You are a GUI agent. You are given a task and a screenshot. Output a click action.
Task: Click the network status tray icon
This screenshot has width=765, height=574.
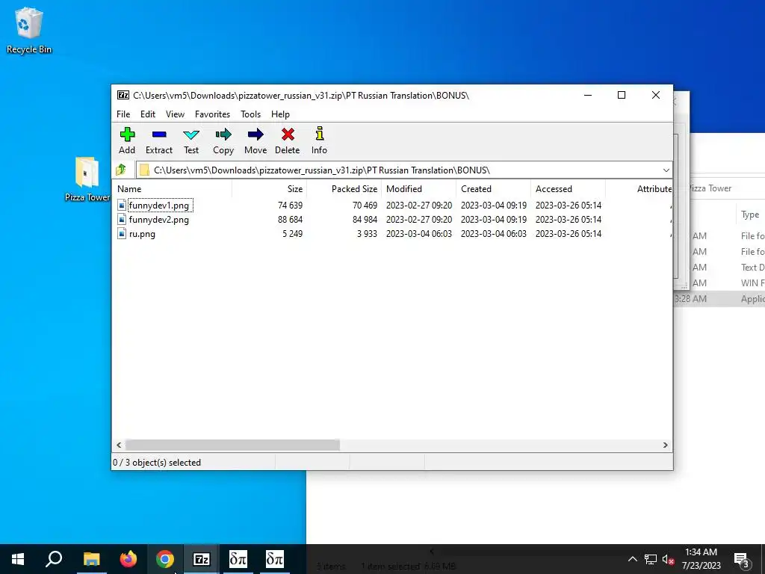[x=651, y=559]
